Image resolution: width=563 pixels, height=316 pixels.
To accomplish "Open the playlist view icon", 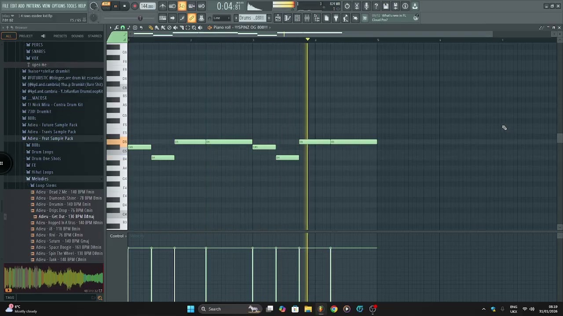I will pyautogui.click(x=278, y=18).
